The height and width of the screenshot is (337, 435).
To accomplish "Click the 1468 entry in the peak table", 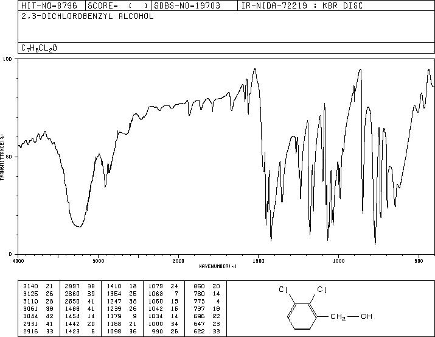I will pyautogui.click(x=72, y=308).
